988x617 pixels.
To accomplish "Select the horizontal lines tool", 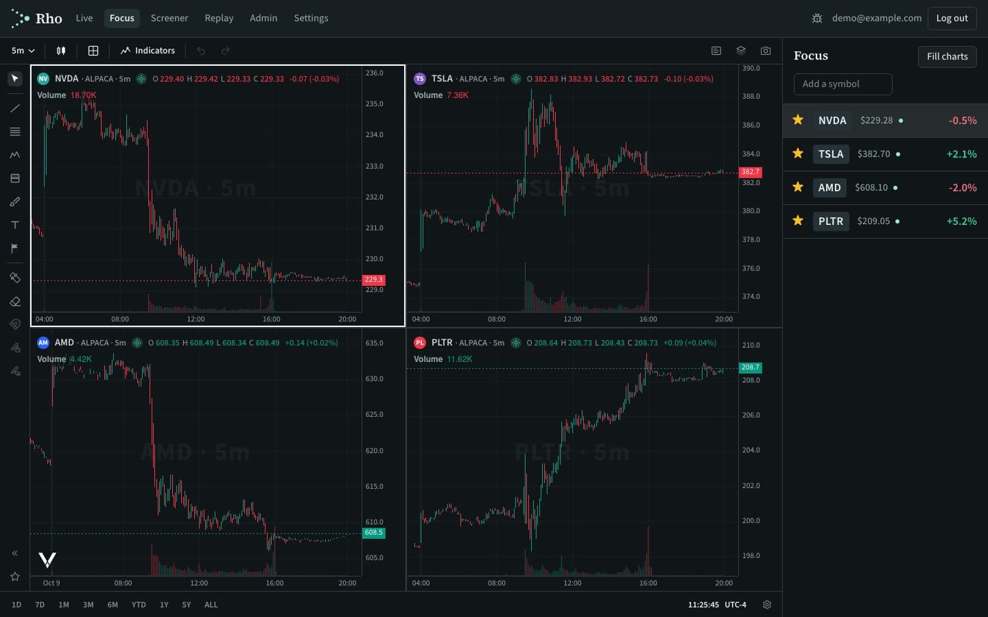I will pyautogui.click(x=14, y=132).
